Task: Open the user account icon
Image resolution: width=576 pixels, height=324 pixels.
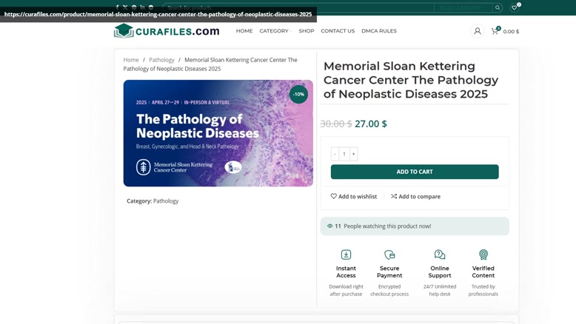Action: (478, 31)
